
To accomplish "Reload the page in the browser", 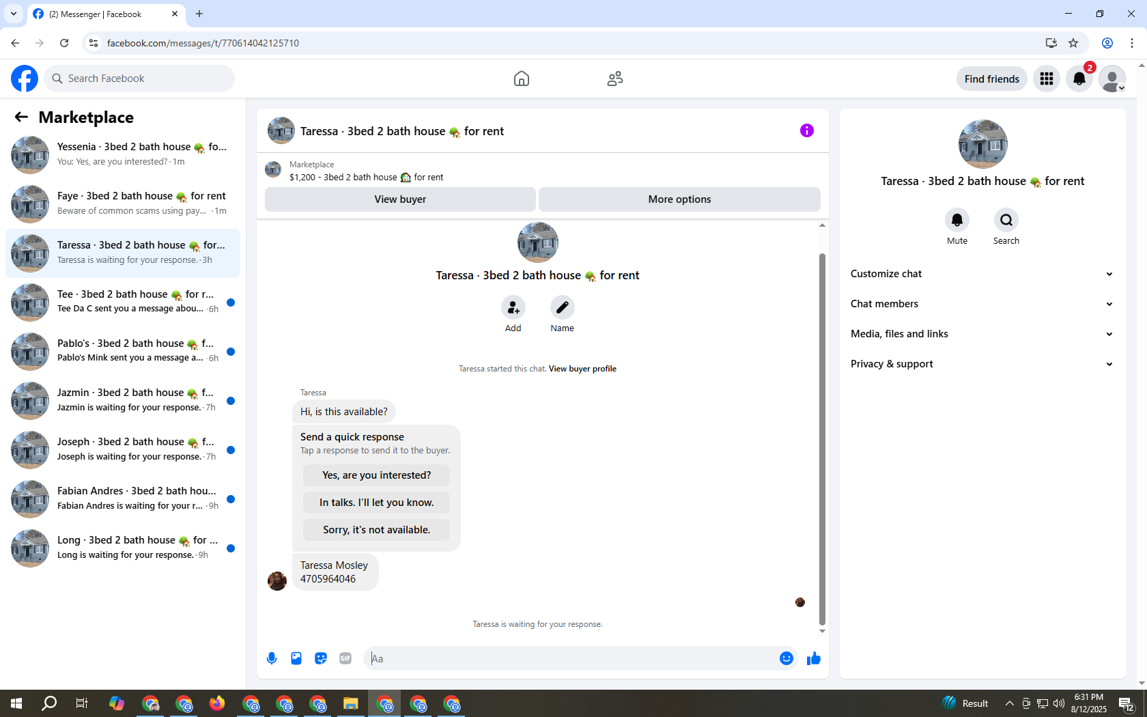I will click(64, 43).
